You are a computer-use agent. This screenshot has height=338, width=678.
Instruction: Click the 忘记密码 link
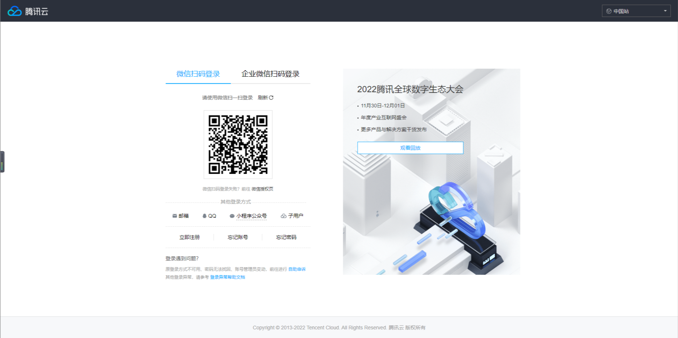[x=286, y=237]
